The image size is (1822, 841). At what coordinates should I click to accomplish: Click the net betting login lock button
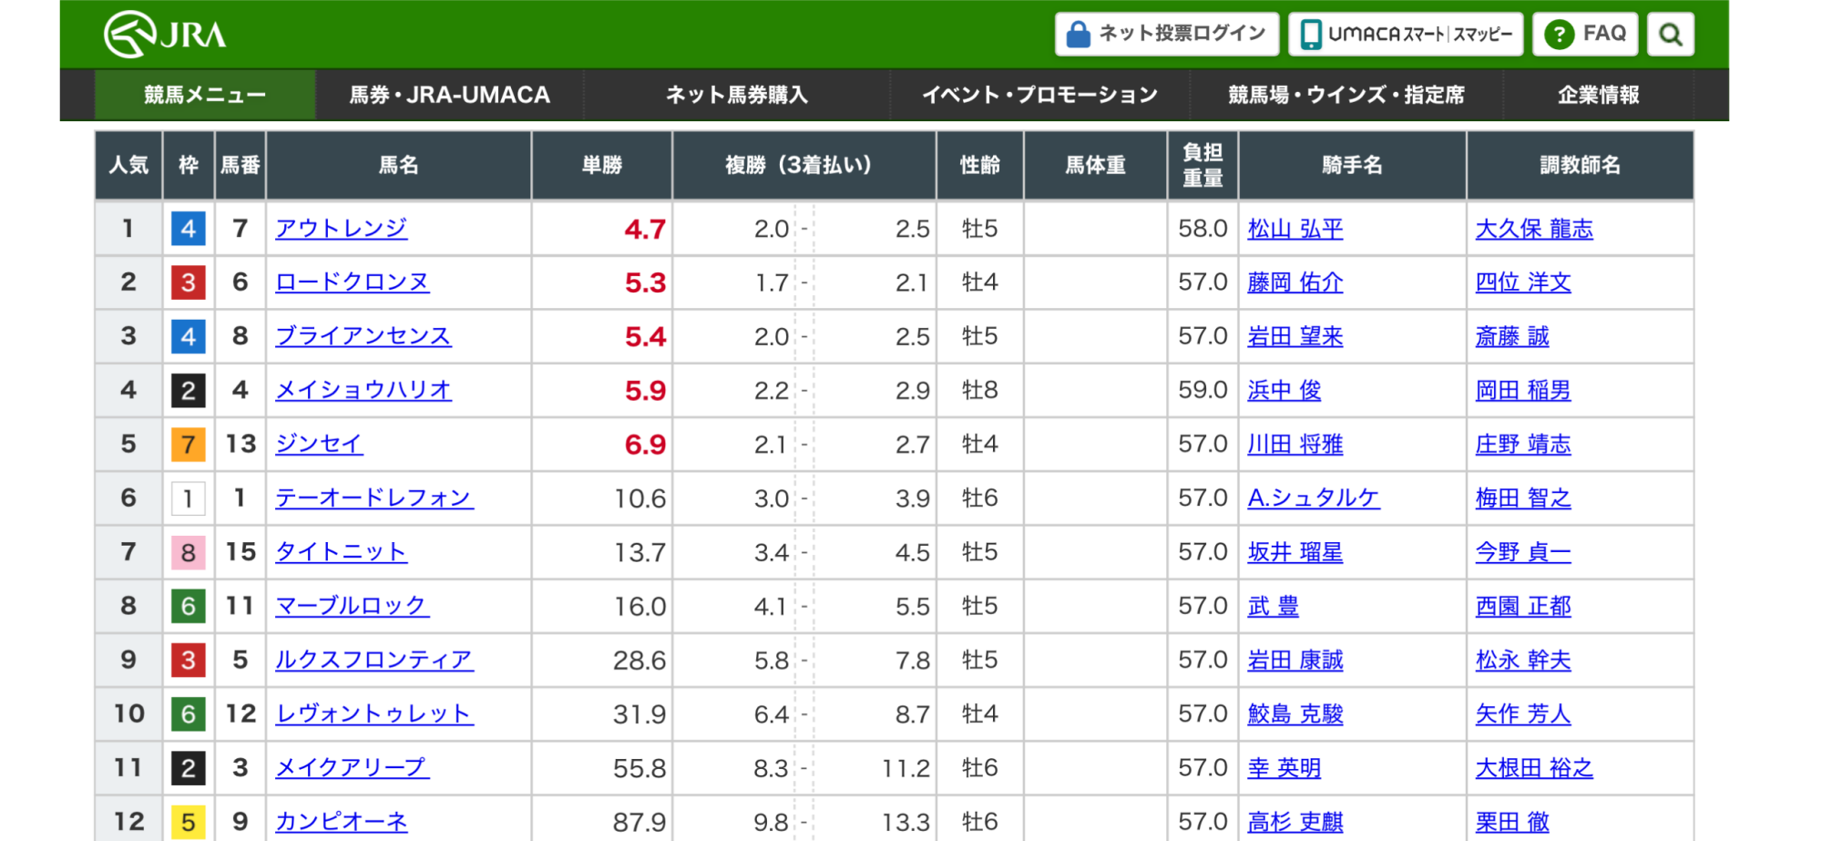point(1167,35)
